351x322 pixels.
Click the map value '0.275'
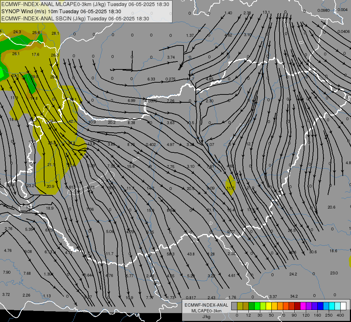tap(171, 79)
